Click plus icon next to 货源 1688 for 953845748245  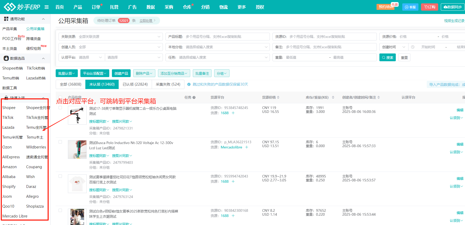(233, 113)
